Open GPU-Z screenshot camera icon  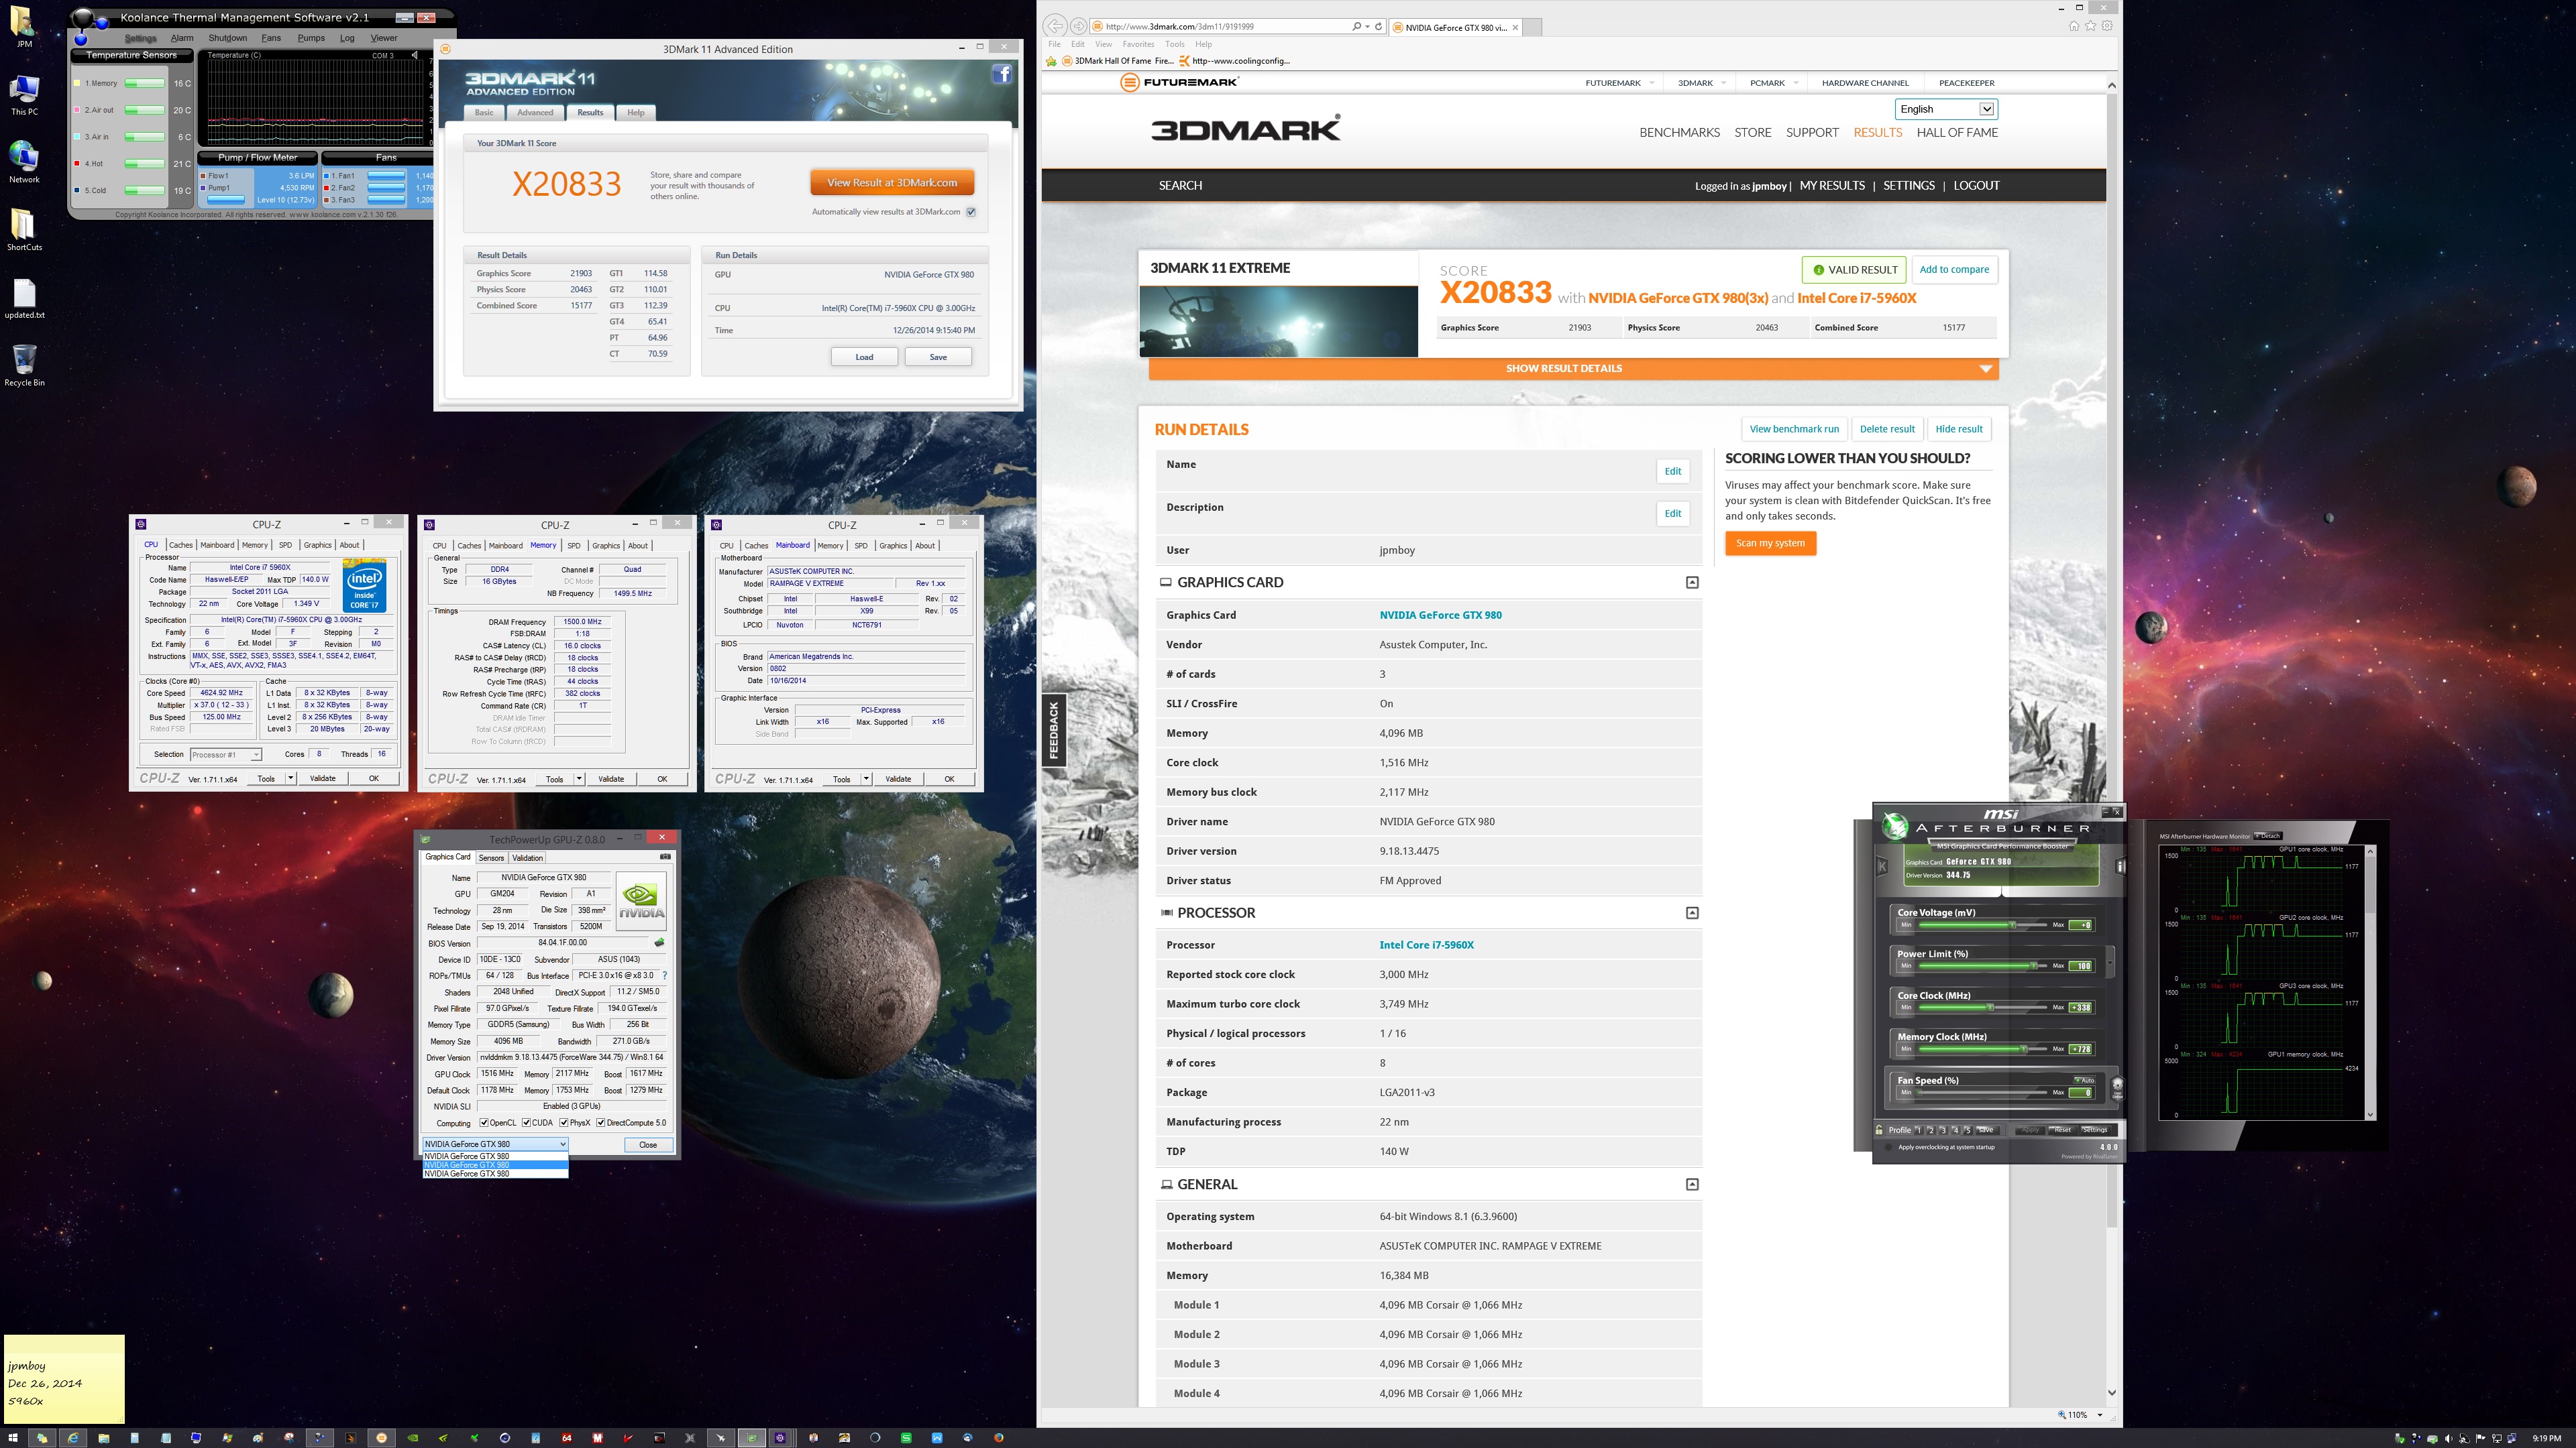point(665,857)
